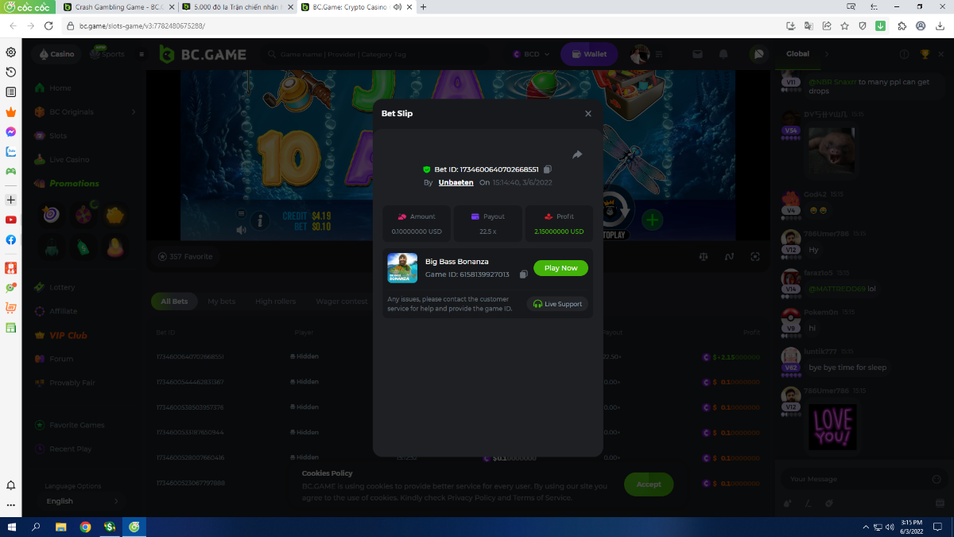The image size is (954, 537).
Task: Switch to the All Bets tab
Action: point(174,302)
